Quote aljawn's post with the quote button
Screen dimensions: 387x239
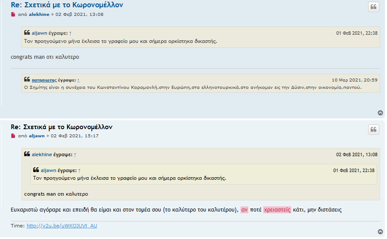coord(373,130)
